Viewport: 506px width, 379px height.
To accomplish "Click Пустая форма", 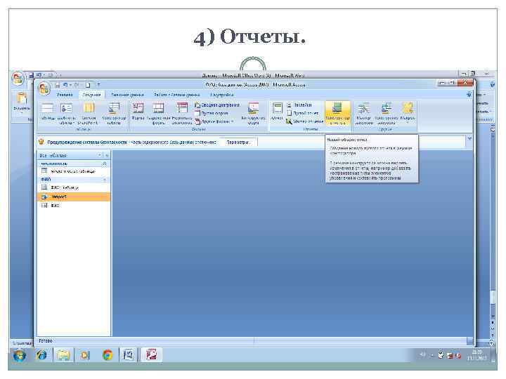I will click(212, 114).
